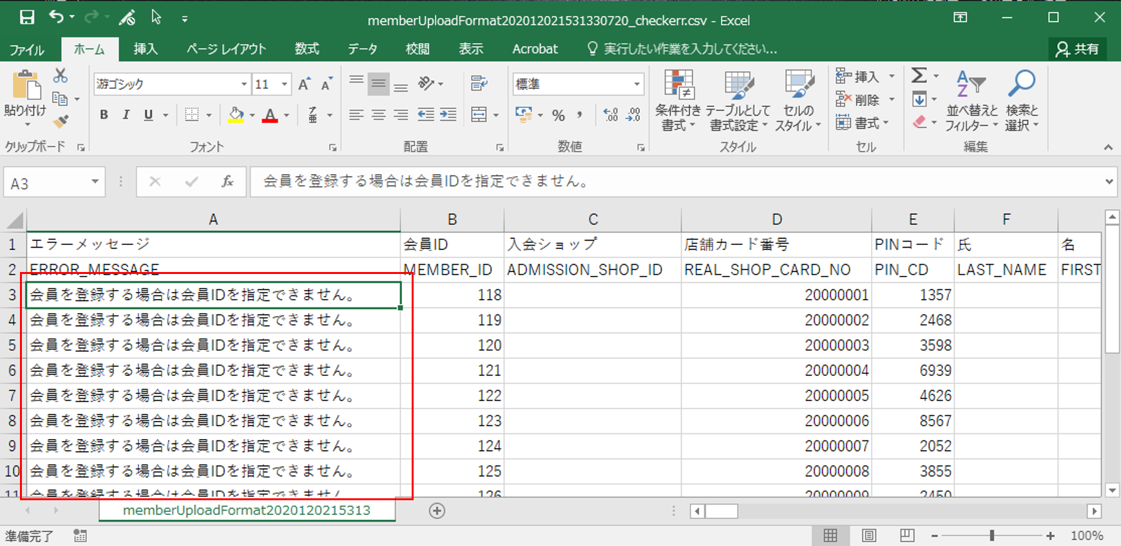Toggle Italic formatting
1121x546 pixels.
(x=126, y=115)
